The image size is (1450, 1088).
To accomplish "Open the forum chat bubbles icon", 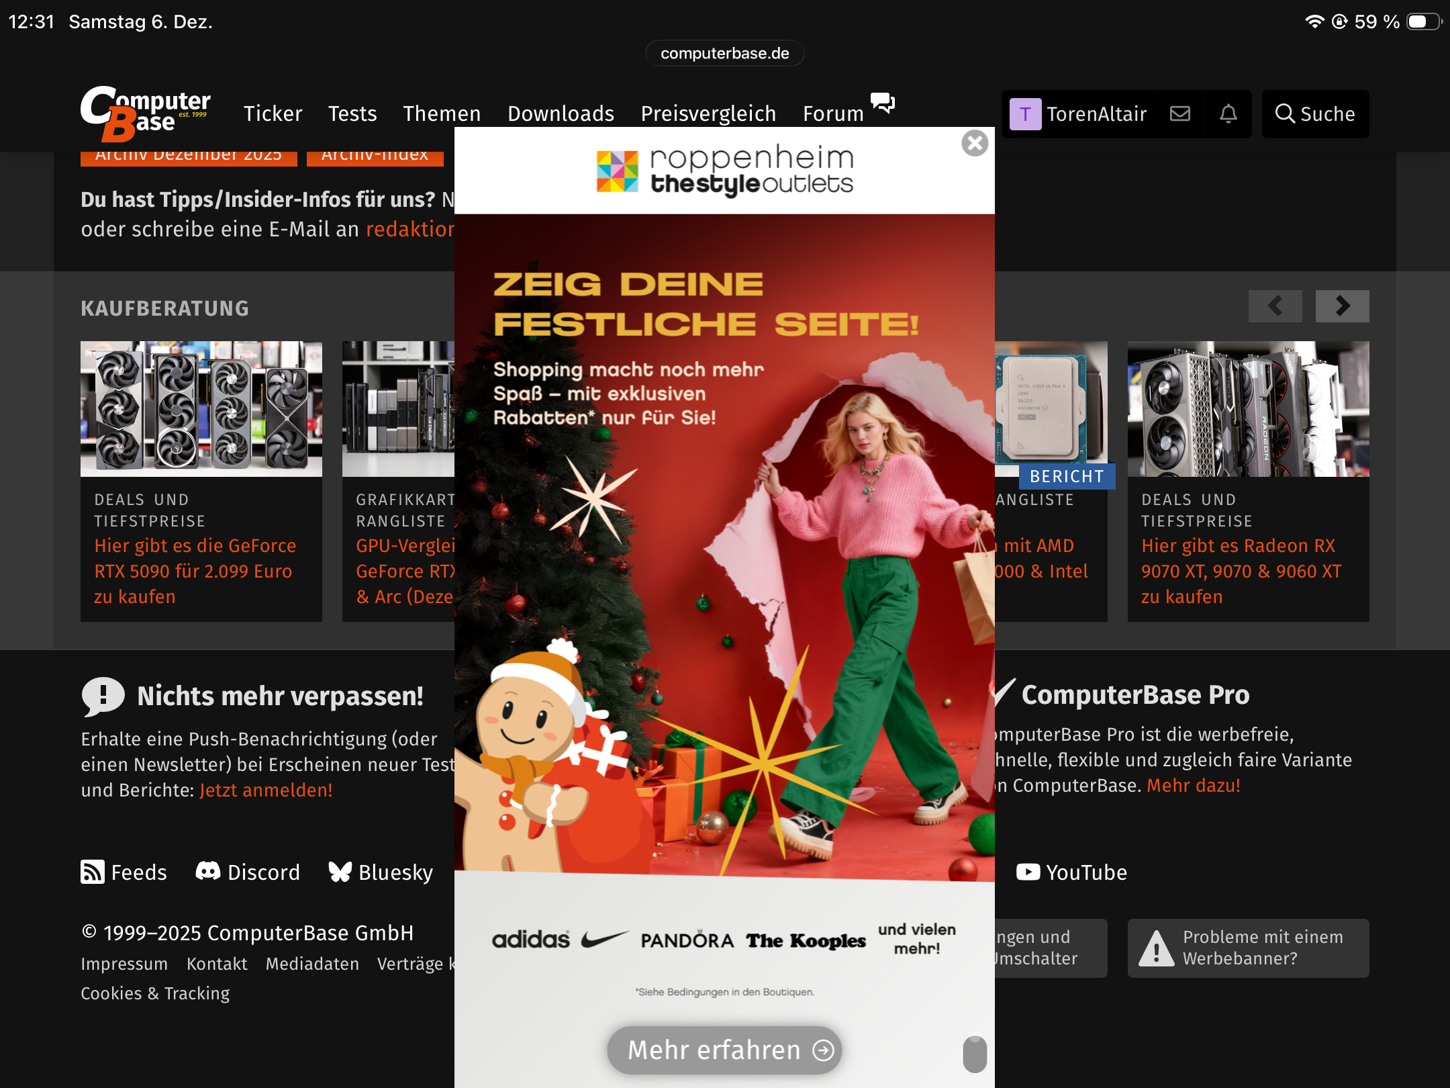I will pyautogui.click(x=882, y=102).
